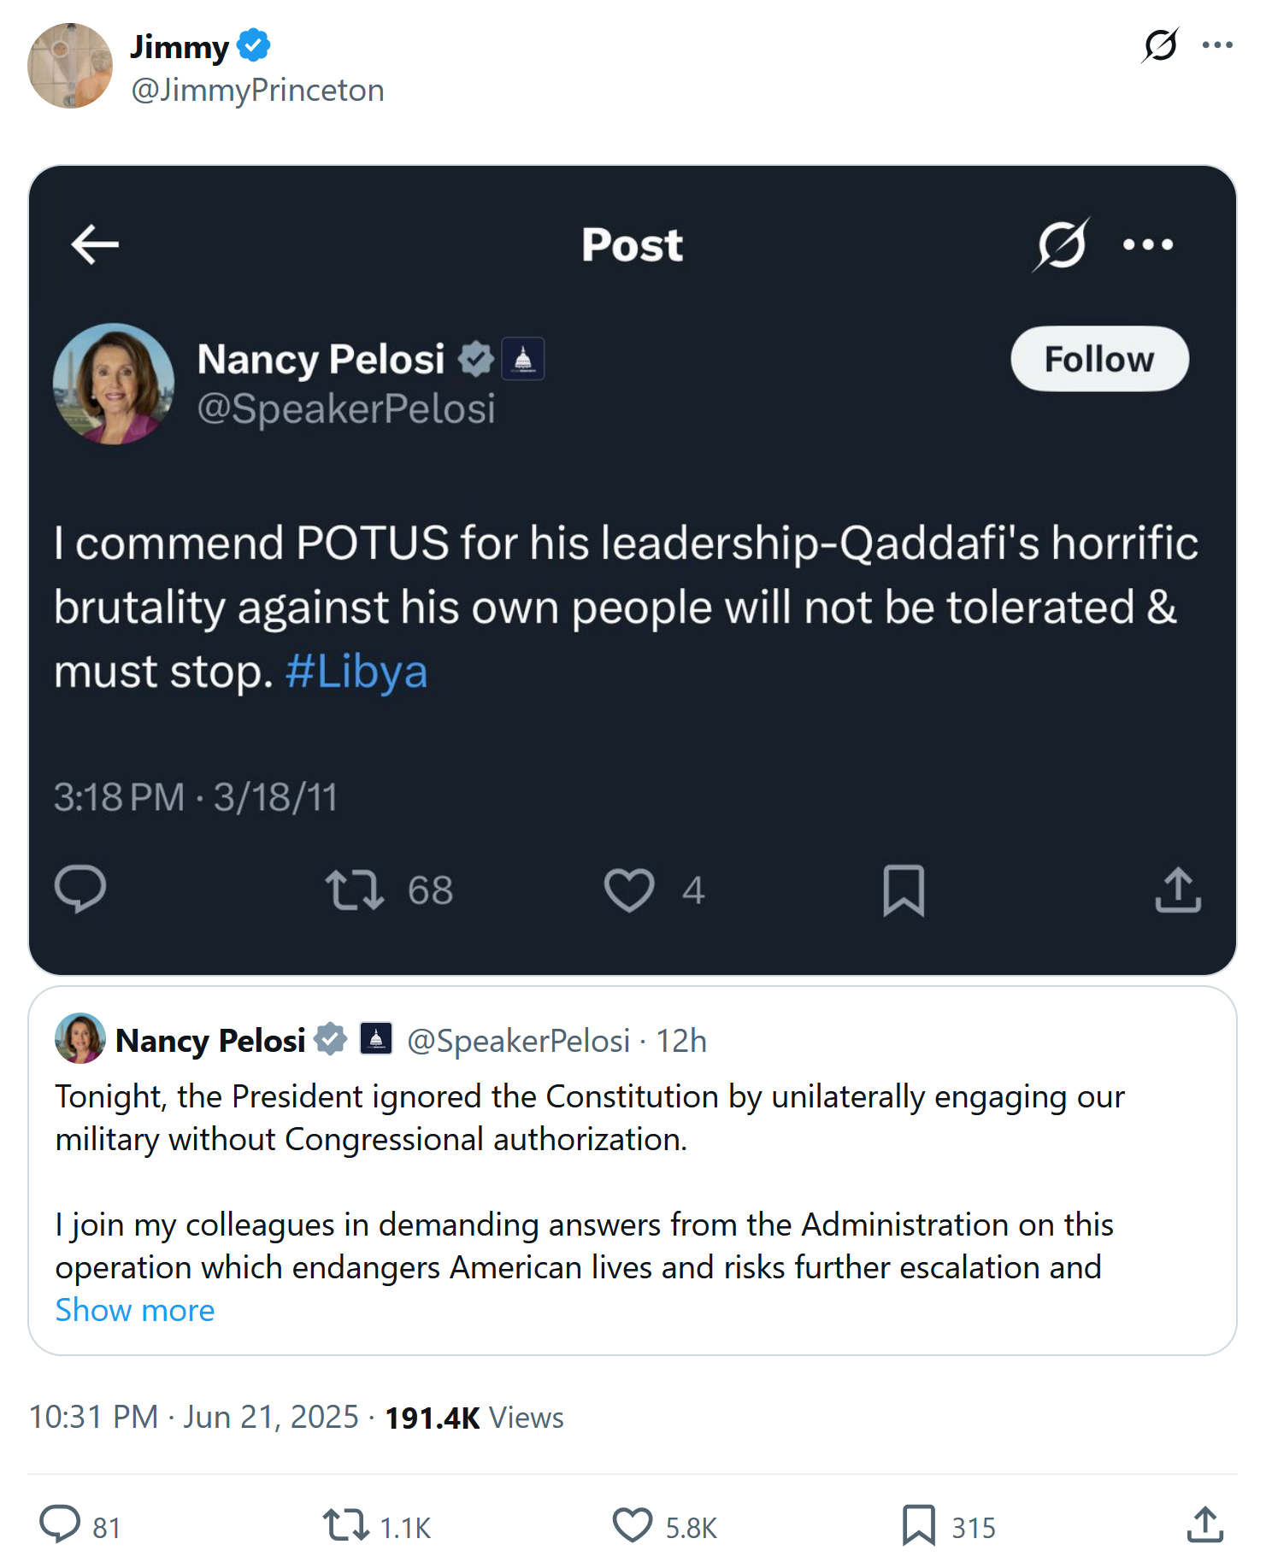Open the three-dot menu in the embedded post
The width and height of the screenshot is (1266, 1568).
click(1147, 245)
